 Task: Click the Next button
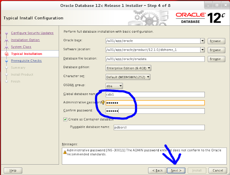coord(176,170)
